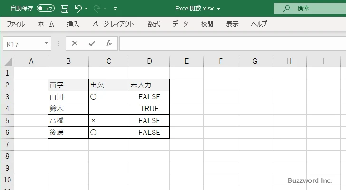Screen dimensions: 346x190
Task: Select the 苗字 header cell
Action: click(x=68, y=85)
